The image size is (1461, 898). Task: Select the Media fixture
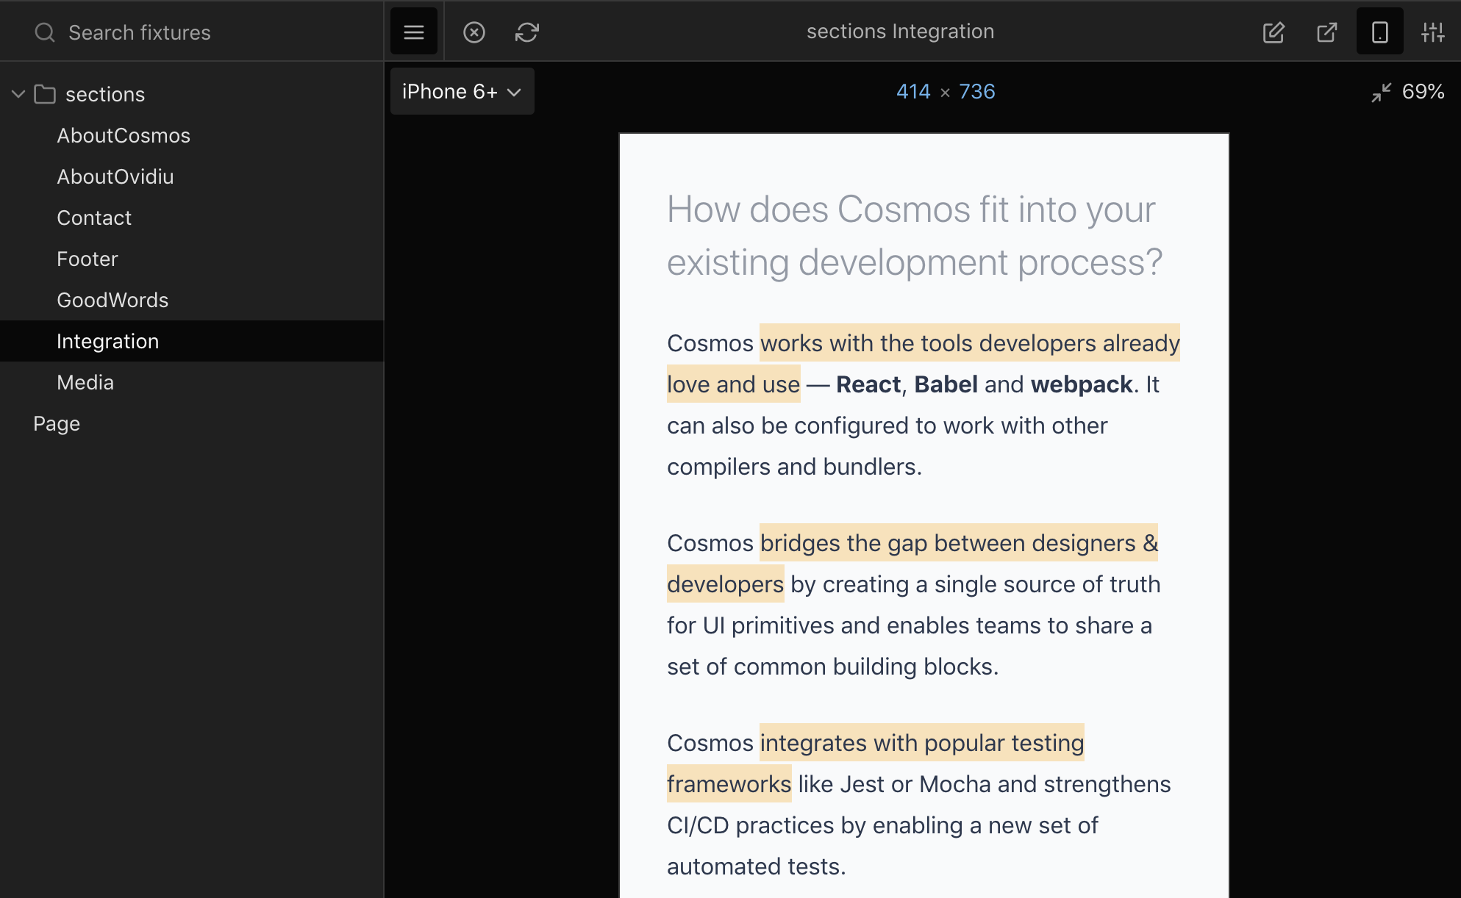pos(85,383)
